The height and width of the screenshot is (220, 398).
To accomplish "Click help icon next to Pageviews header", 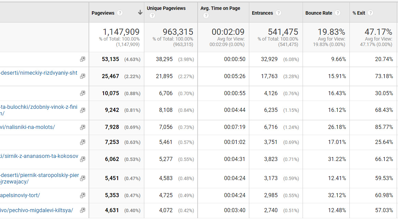I will [120, 13].
